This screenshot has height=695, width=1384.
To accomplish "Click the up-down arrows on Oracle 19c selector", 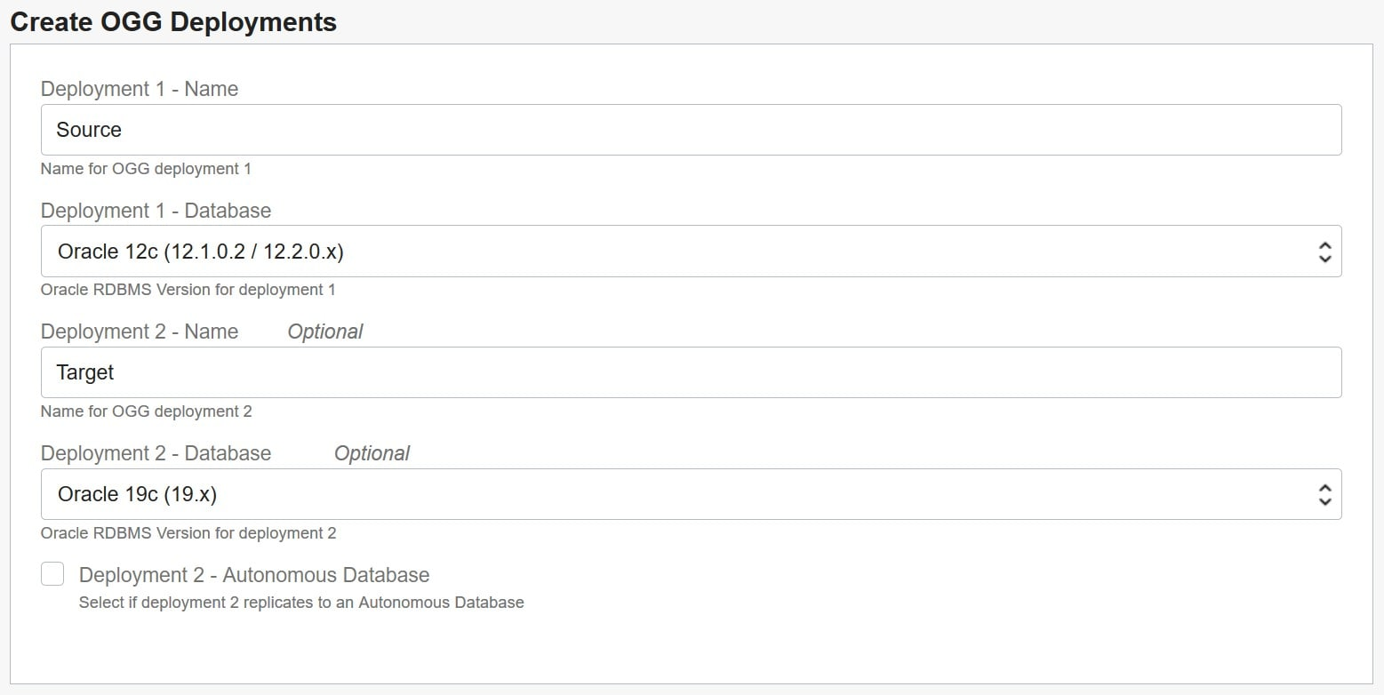I will (1324, 495).
